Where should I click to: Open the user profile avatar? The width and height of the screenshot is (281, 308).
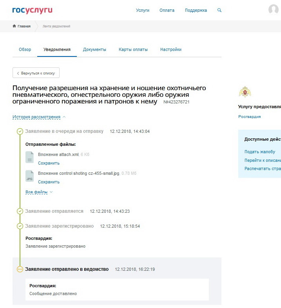pyautogui.click(x=274, y=10)
